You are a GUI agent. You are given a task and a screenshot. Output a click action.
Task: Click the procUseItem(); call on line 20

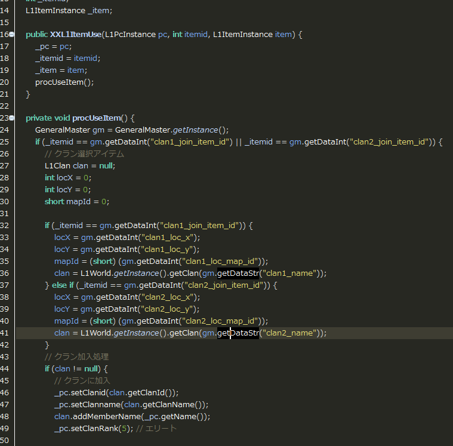point(64,82)
